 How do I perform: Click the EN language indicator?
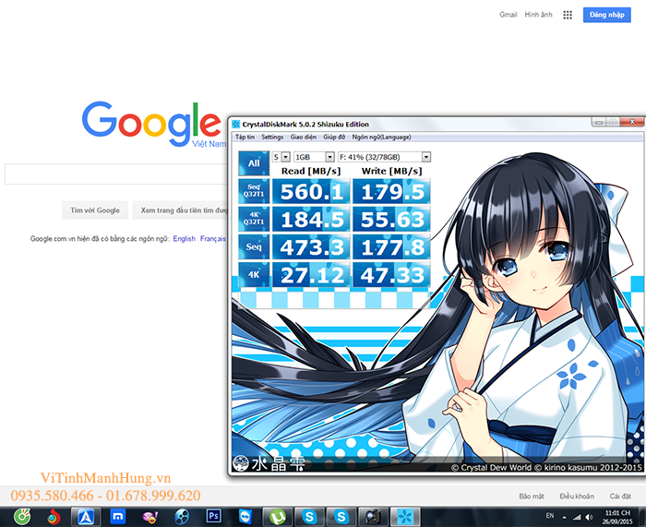point(550,515)
